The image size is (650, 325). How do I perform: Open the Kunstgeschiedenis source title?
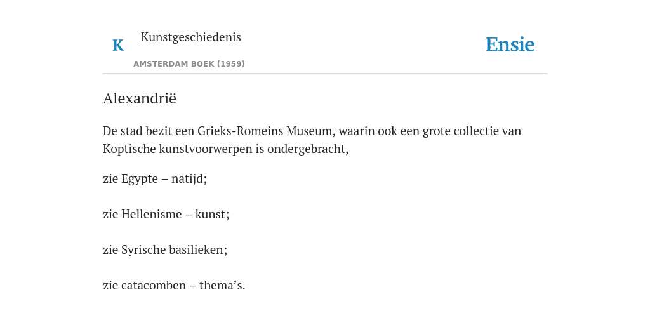[190, 37]
